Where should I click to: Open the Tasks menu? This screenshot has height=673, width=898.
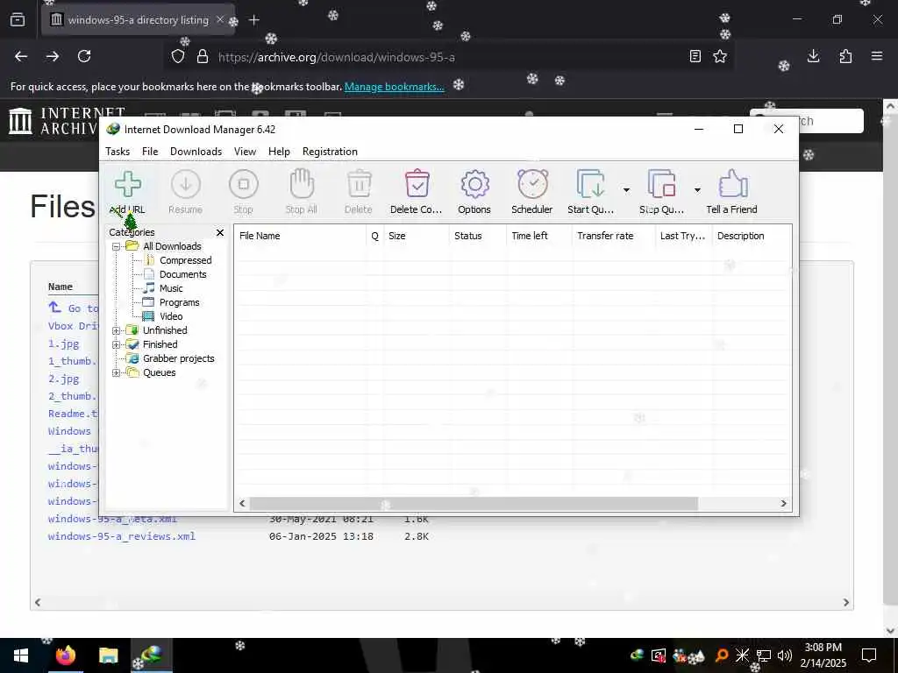point(118,152)
